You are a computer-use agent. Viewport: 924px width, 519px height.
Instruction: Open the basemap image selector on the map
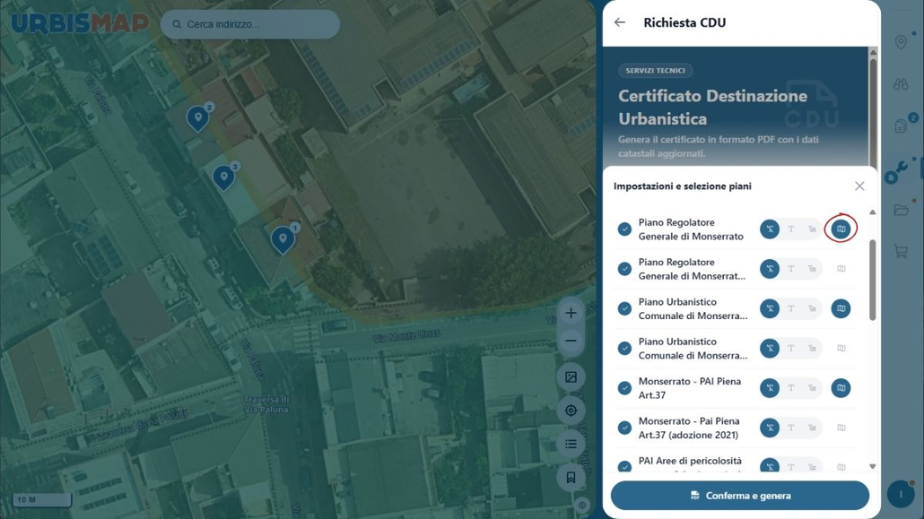(571, 377)
